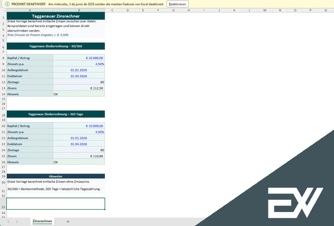Select the Zinsen value € 112,50
This screenshot has width=334, height=226.
click(79, 88)
